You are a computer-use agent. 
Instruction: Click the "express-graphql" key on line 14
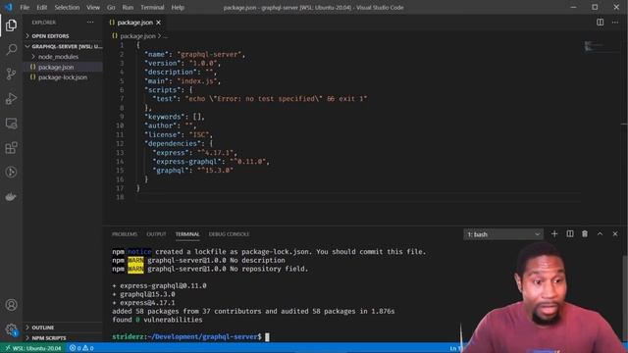click(x=186, y=161)
